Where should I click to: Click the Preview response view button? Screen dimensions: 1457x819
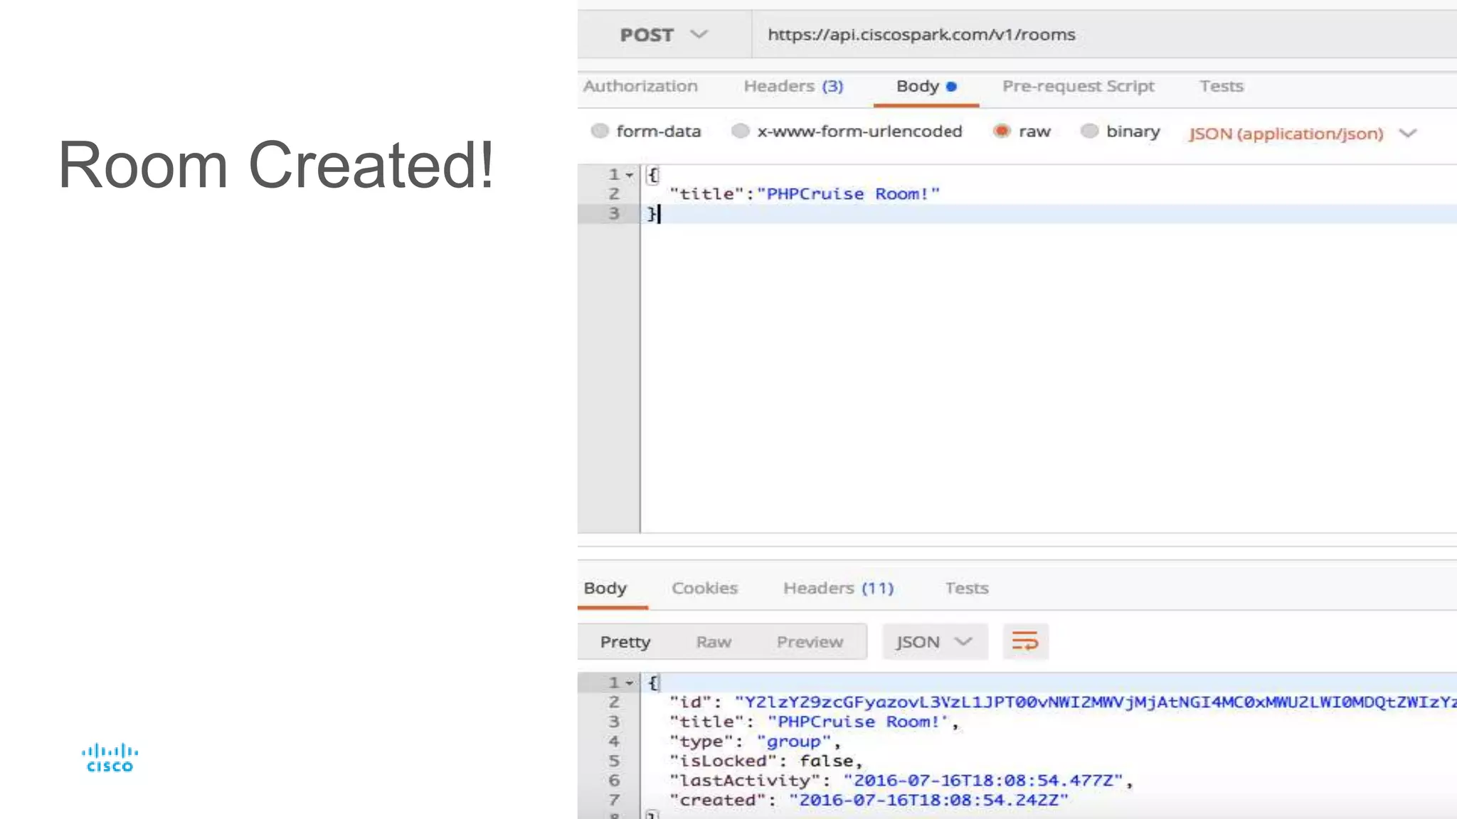[810, 642]
